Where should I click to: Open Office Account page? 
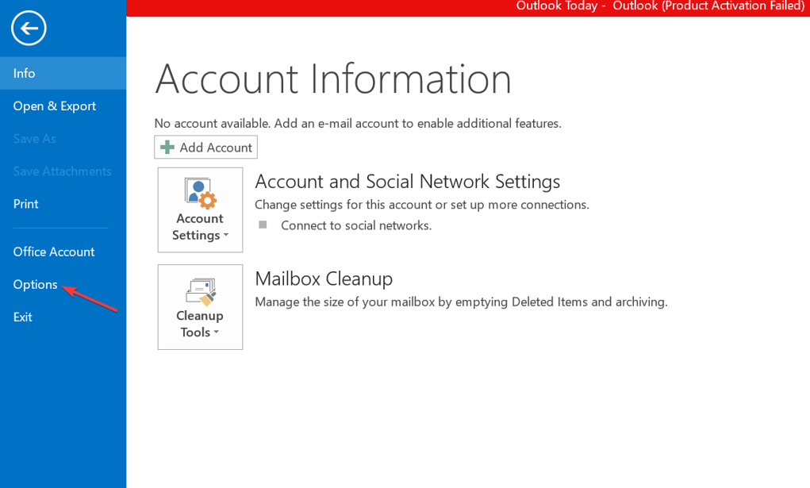63,252
